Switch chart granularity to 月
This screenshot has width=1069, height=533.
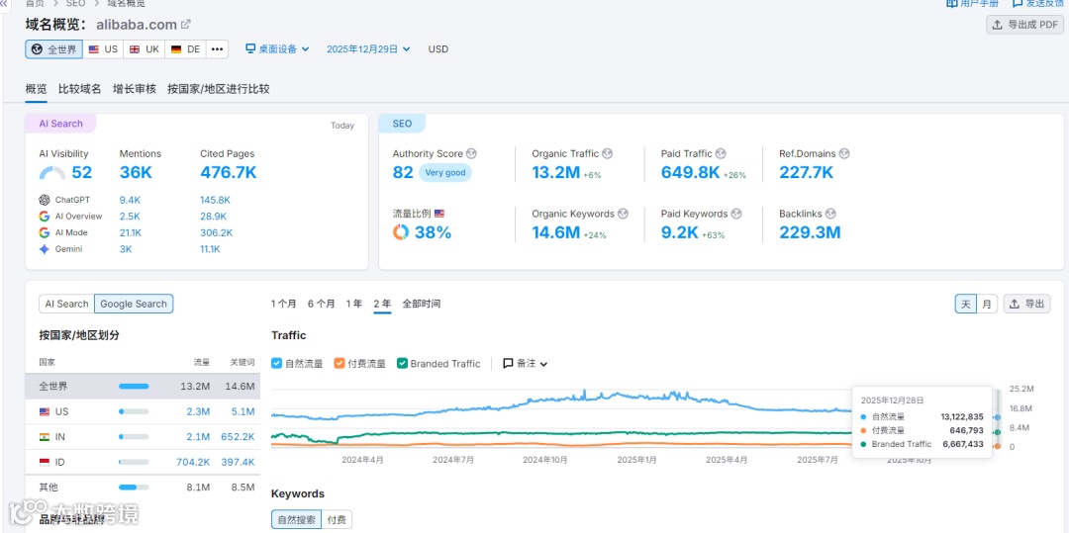[987, 305]
